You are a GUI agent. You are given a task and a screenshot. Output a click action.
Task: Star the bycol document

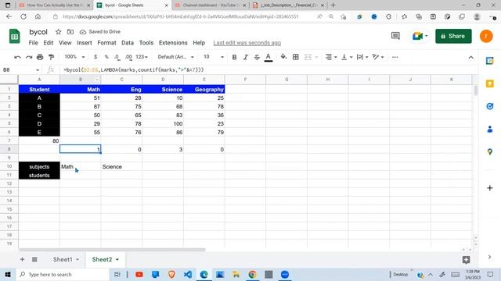(58, 31)
